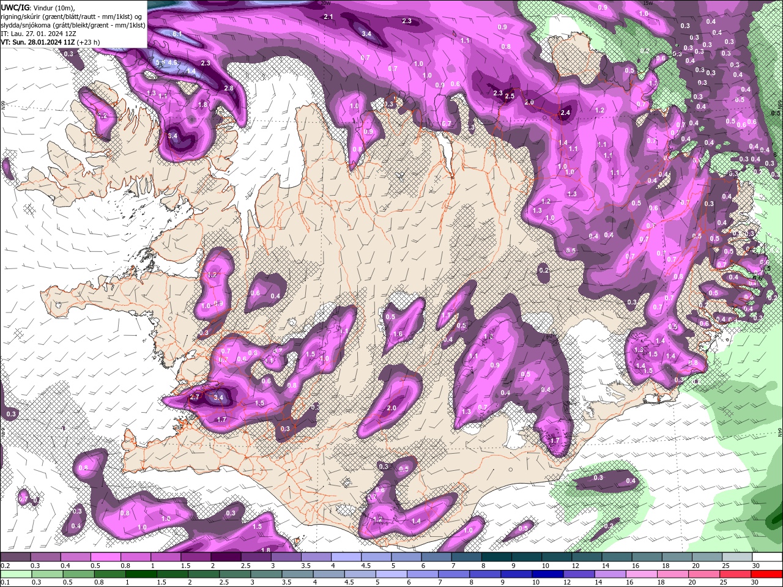Pick the bright red 30 rain legend swatch
This screenshot has width=783, height=587.
coord(766,574)
